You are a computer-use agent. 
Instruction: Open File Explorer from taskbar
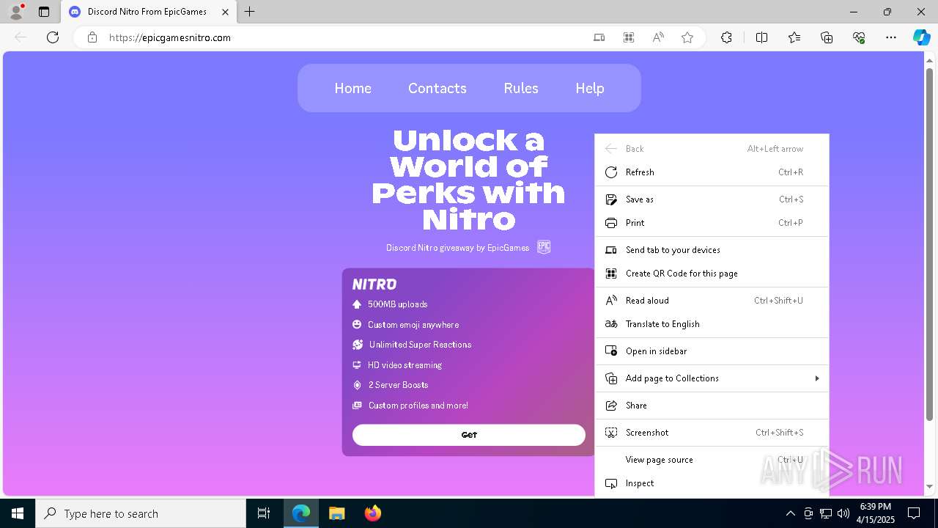pyautogui.click(x=336, y=513)
